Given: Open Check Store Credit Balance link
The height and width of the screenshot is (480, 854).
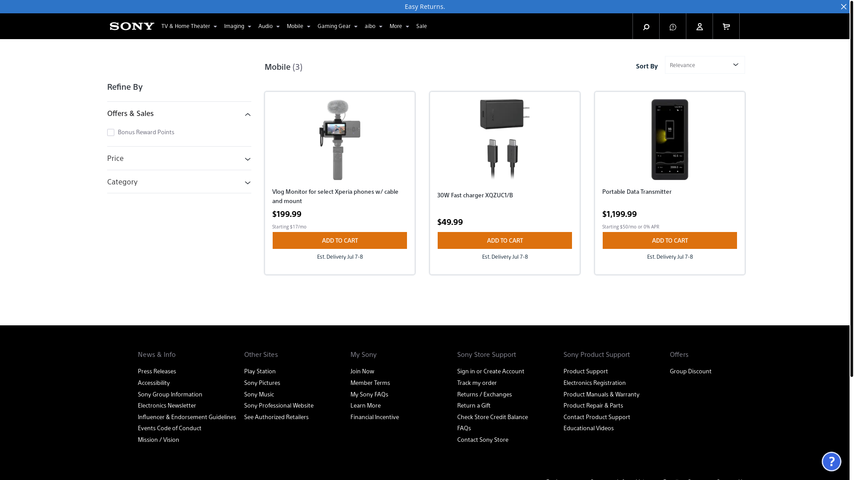Looking at the screenshot, I should (x=492, y=417).
